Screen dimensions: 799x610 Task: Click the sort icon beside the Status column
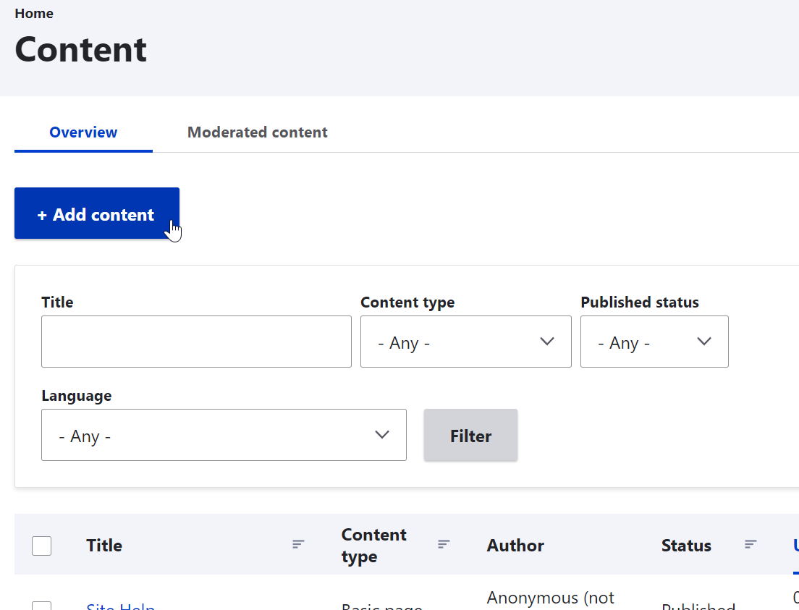tap(751, 545)
